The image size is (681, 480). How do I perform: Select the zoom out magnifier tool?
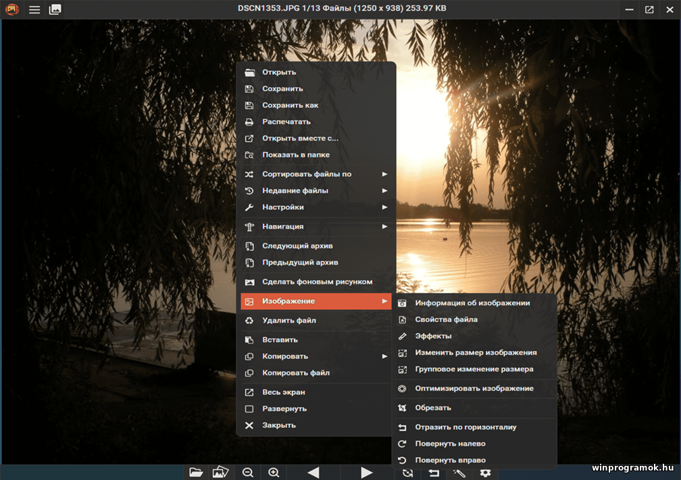247,473
